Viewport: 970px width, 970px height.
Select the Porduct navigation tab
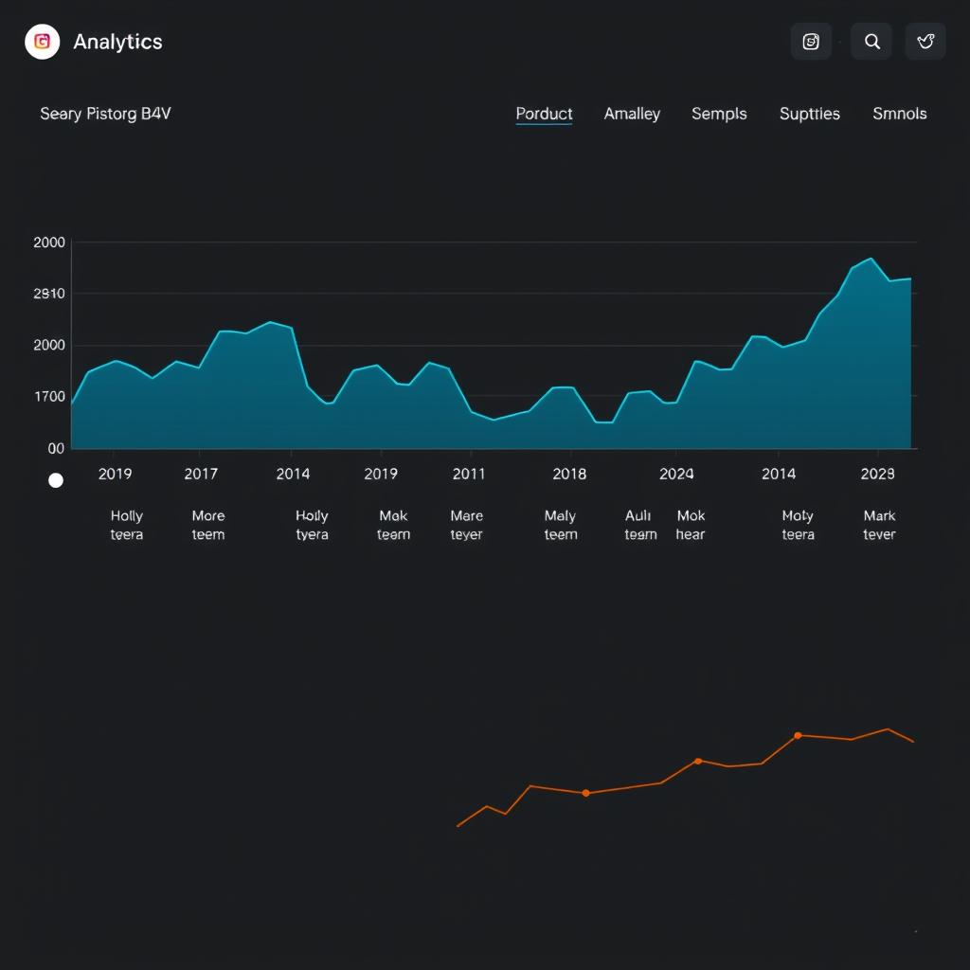[x=544, y=113]
